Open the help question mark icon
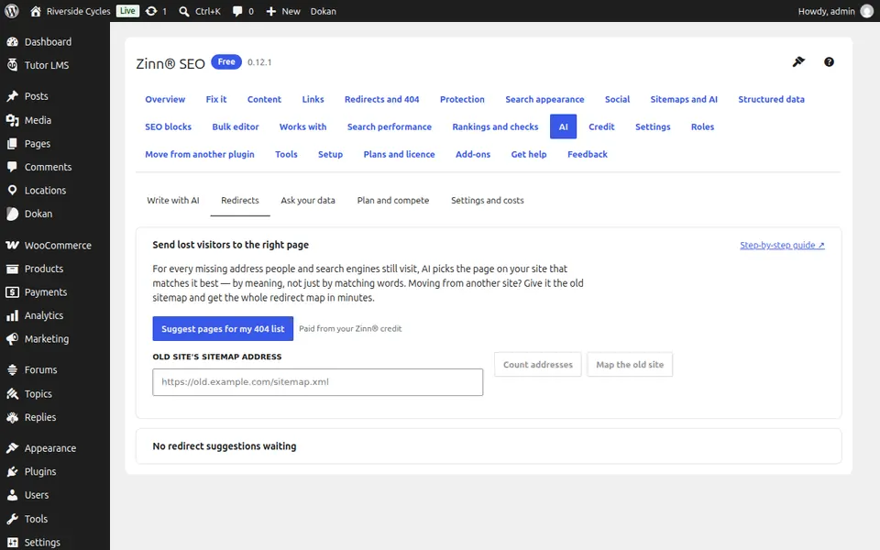Image resolution: width=880 pixels, height=550 pixels. (829, 61)
